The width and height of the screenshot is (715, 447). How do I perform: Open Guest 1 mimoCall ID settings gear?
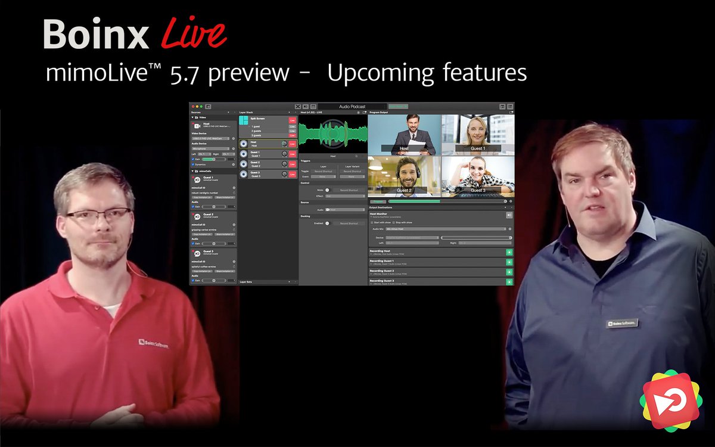tap(234, 188)
